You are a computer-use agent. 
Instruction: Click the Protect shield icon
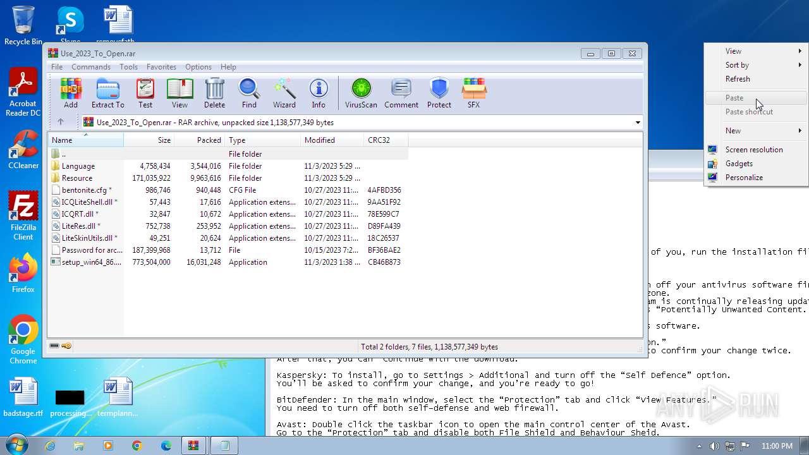point(439,93)
